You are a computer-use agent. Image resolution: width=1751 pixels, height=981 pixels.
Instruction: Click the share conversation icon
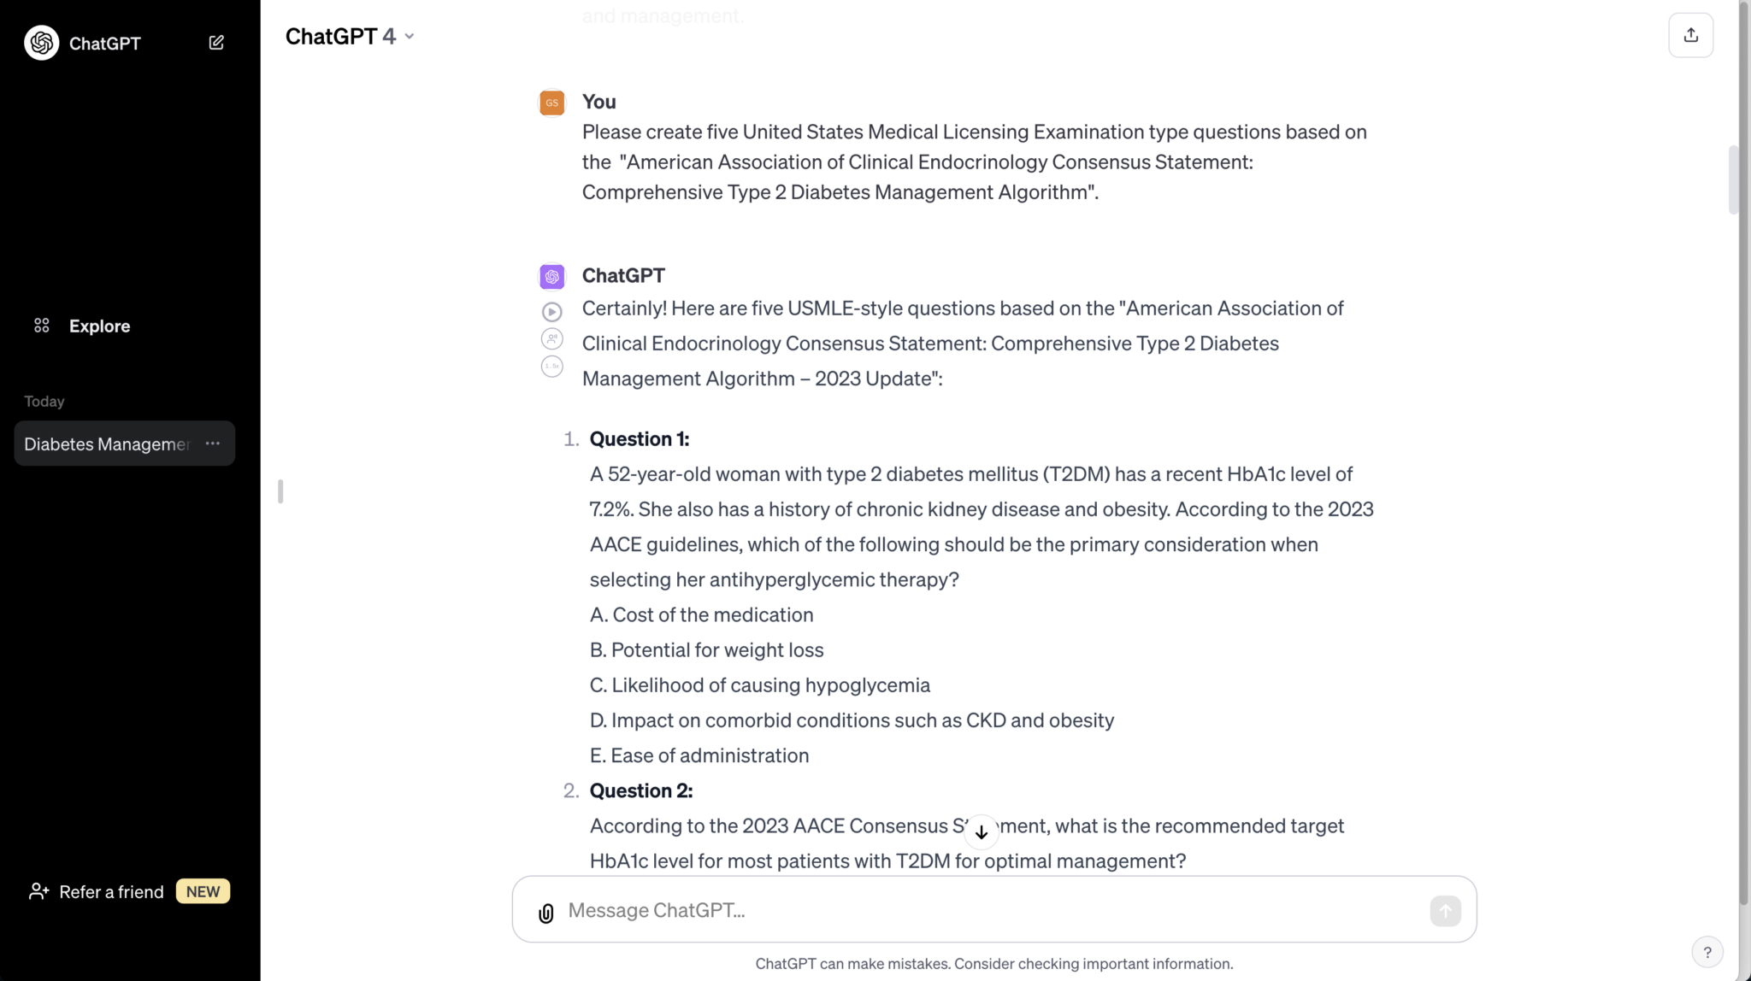pyautogui.click(x=1690, y=35)
